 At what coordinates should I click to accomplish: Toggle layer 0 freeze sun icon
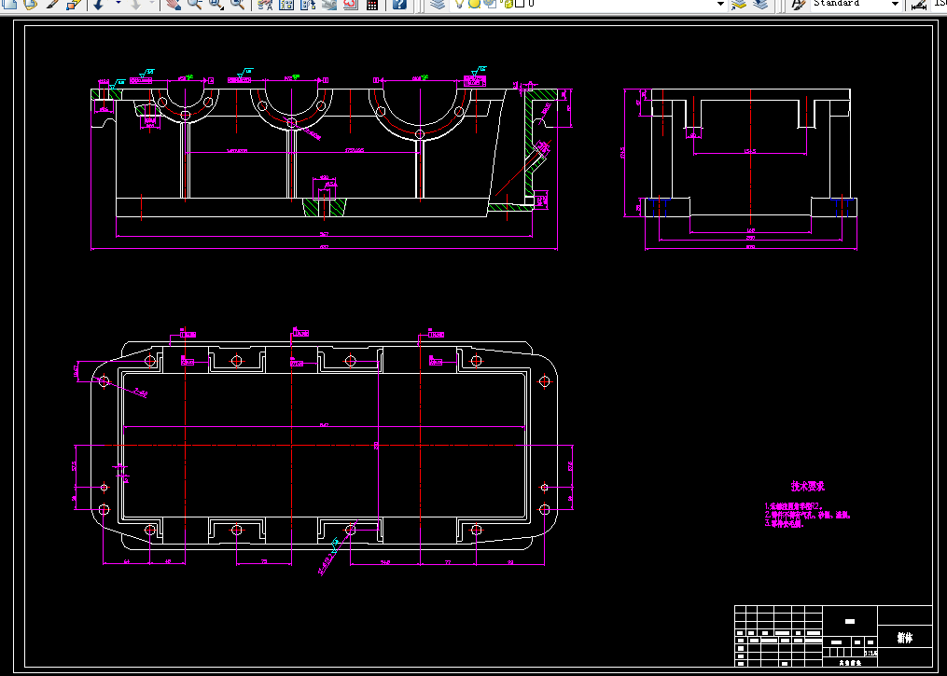[x=474, y=3]
